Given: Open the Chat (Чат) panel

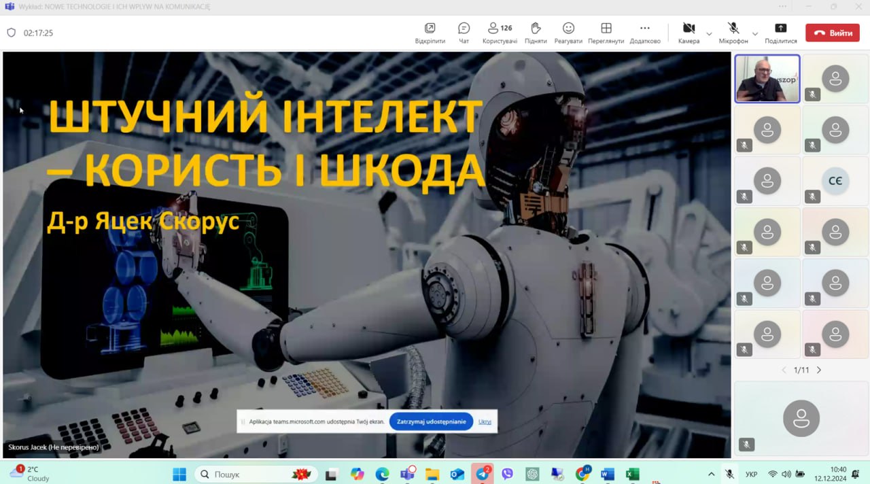Looking at the screenshot, I should pos(464,32).
